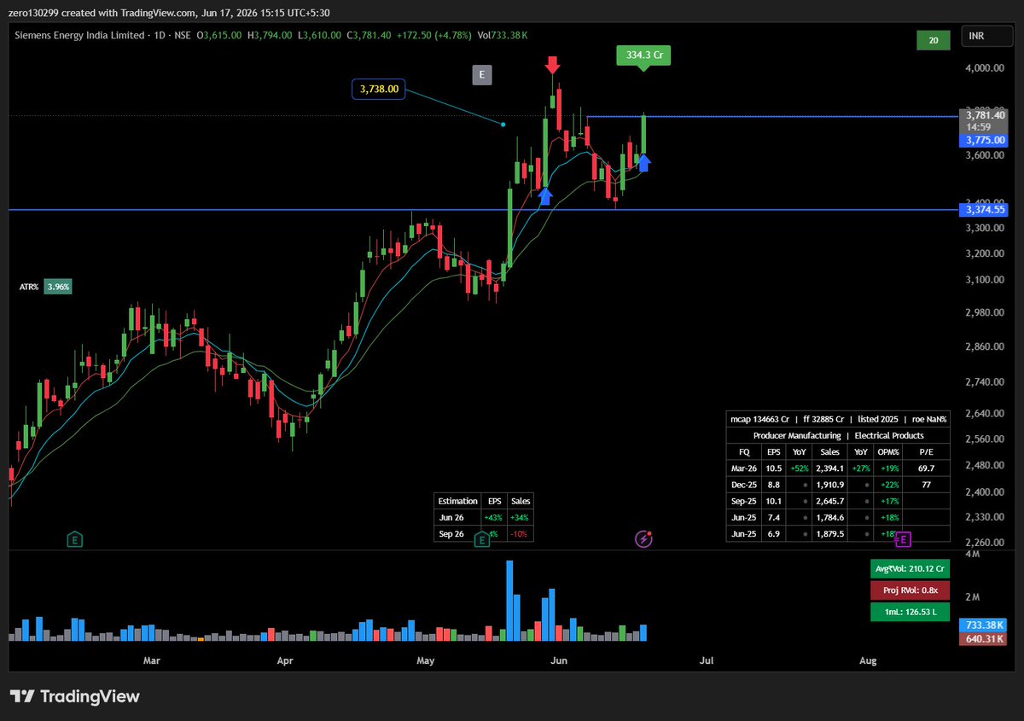
Task: Click the Mar-26 quarter row label
Action: (742, 468)
